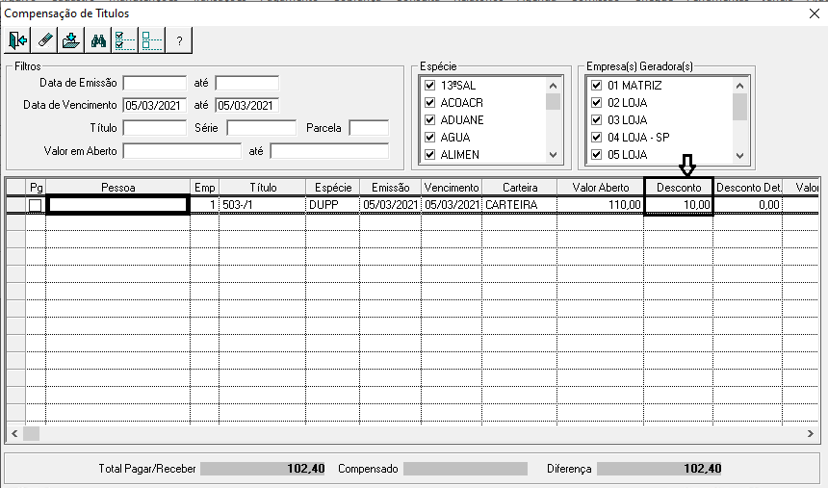828x488 pixels.
Task: Click the Espécie list scroll-down arrow
Action: 553,155
